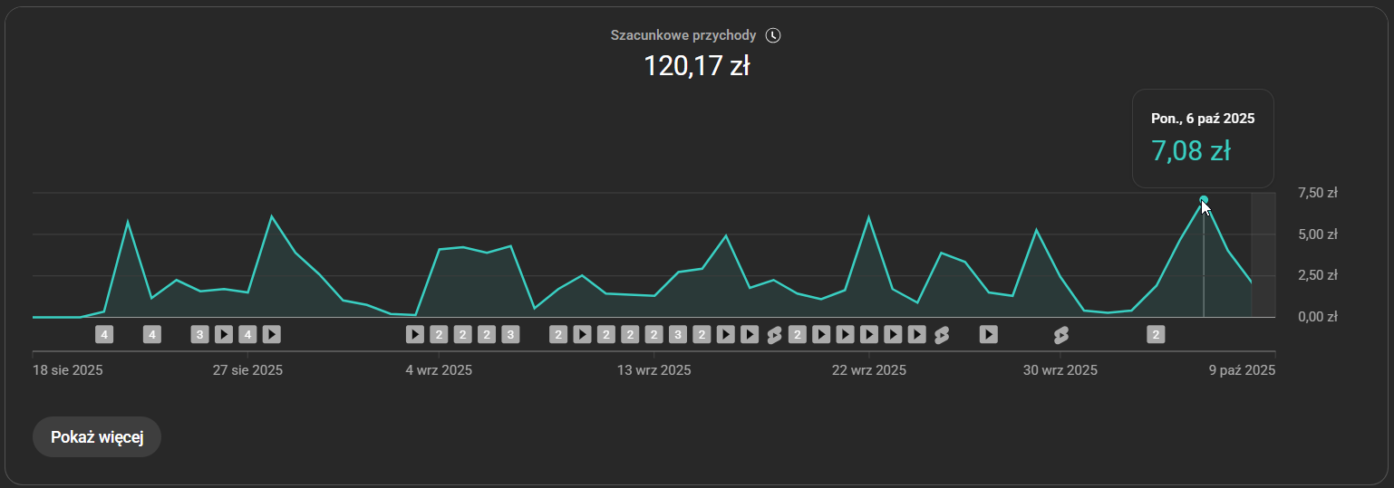Click the 13 wrz 2025 axis label
The image size is (1394, 488).
(x=653, y=370)
